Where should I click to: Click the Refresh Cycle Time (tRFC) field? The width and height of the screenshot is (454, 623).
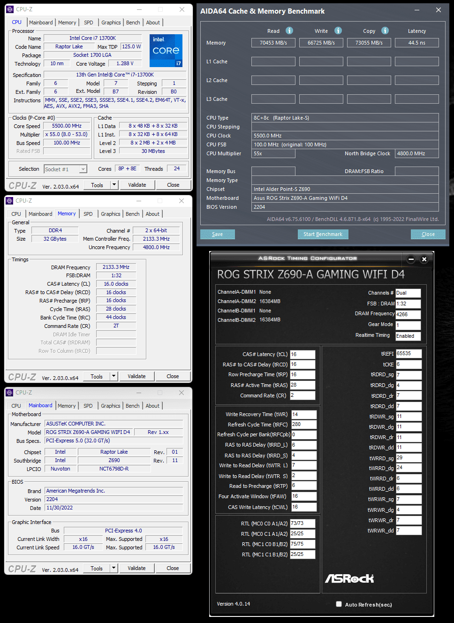point(304,424)
